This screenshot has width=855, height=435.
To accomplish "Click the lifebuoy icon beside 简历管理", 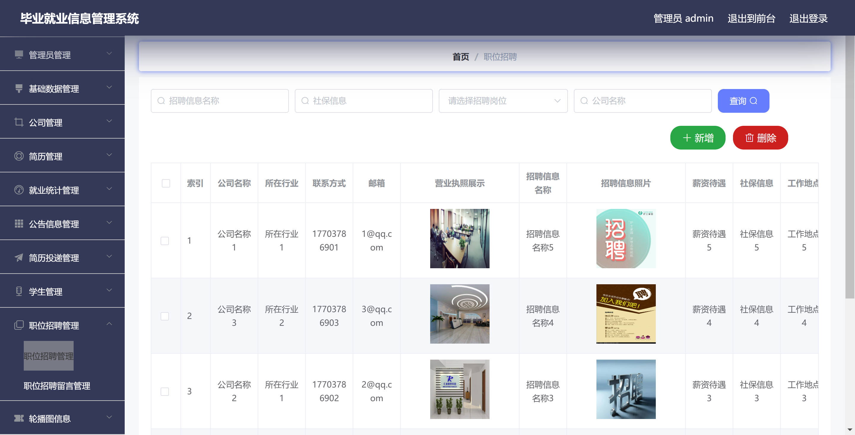I will [x=19, y=156].
